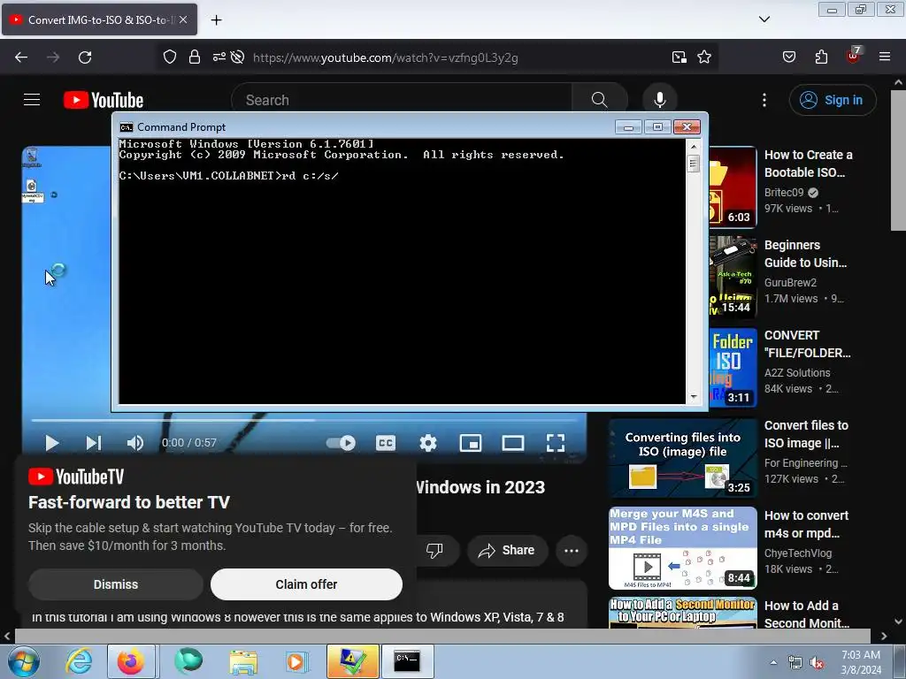Open How to convert m4s or mpd video

(x=806, y=524)
